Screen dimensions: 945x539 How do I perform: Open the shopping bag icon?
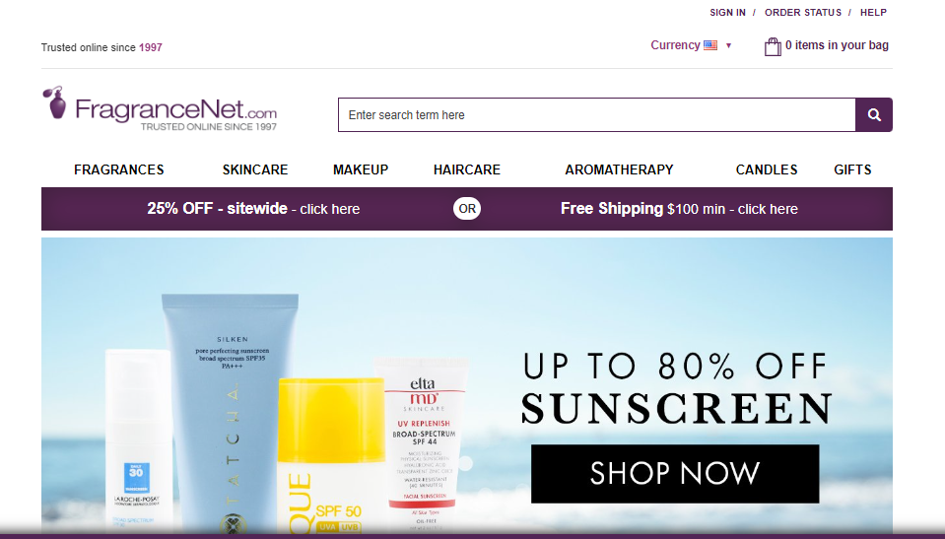[x=773, y=46]
